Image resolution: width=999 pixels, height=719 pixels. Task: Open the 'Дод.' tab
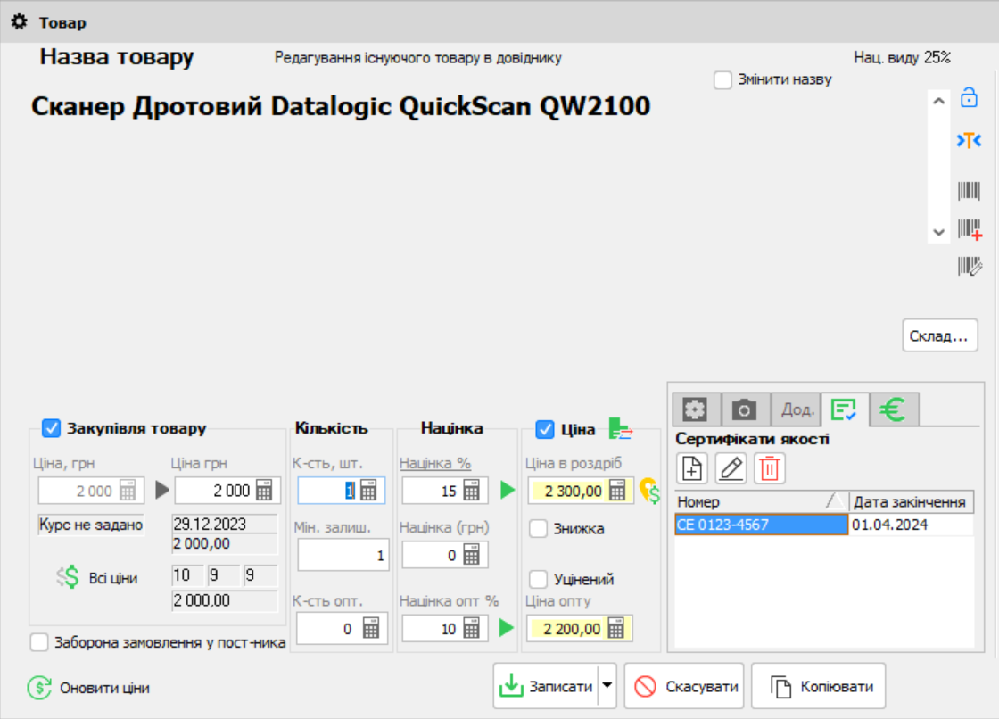click(x=796, y=409)
